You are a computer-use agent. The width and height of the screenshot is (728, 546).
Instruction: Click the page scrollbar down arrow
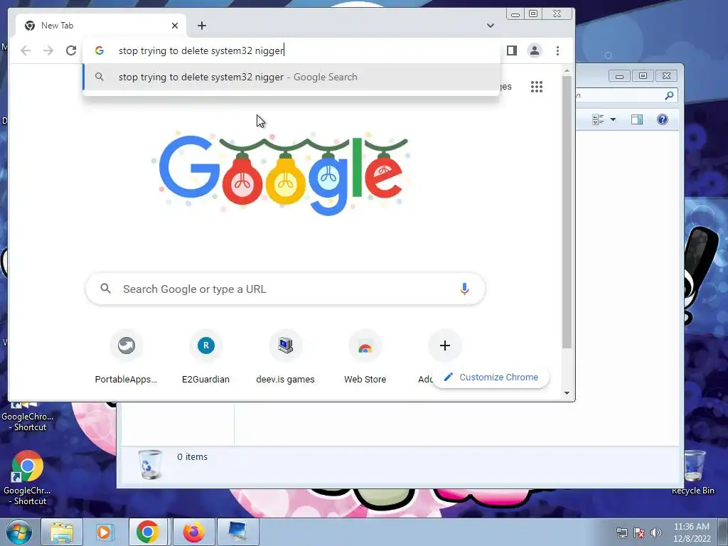click(x=567, y=393)
